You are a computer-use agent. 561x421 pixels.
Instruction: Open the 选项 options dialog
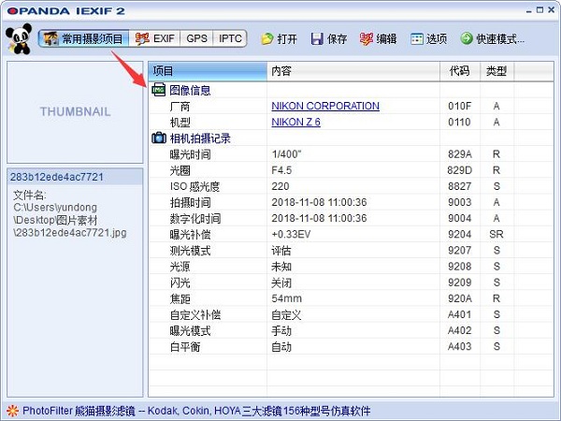click(x=427, y=39)
